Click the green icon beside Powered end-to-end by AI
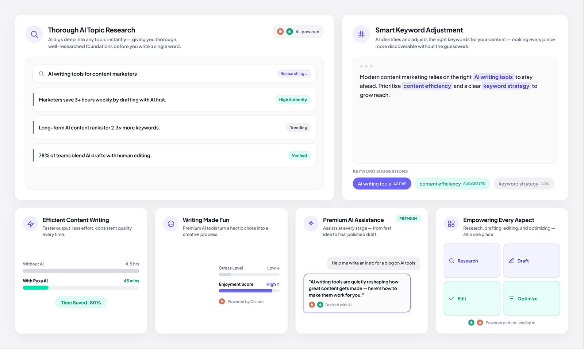584x349 pixels. pyautogui.click(x=471, y=322)
